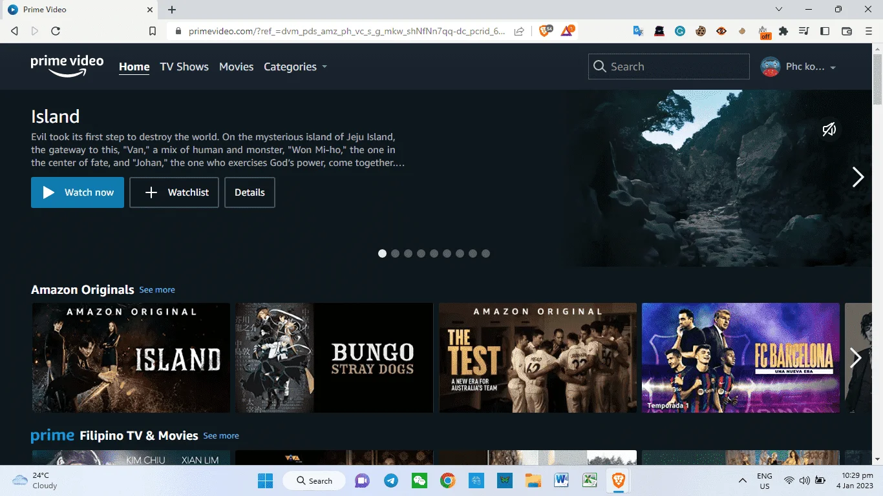The height and width of the screenshot is (496, 883).
Task: Show hidden system tray icons
Action: 743,480
